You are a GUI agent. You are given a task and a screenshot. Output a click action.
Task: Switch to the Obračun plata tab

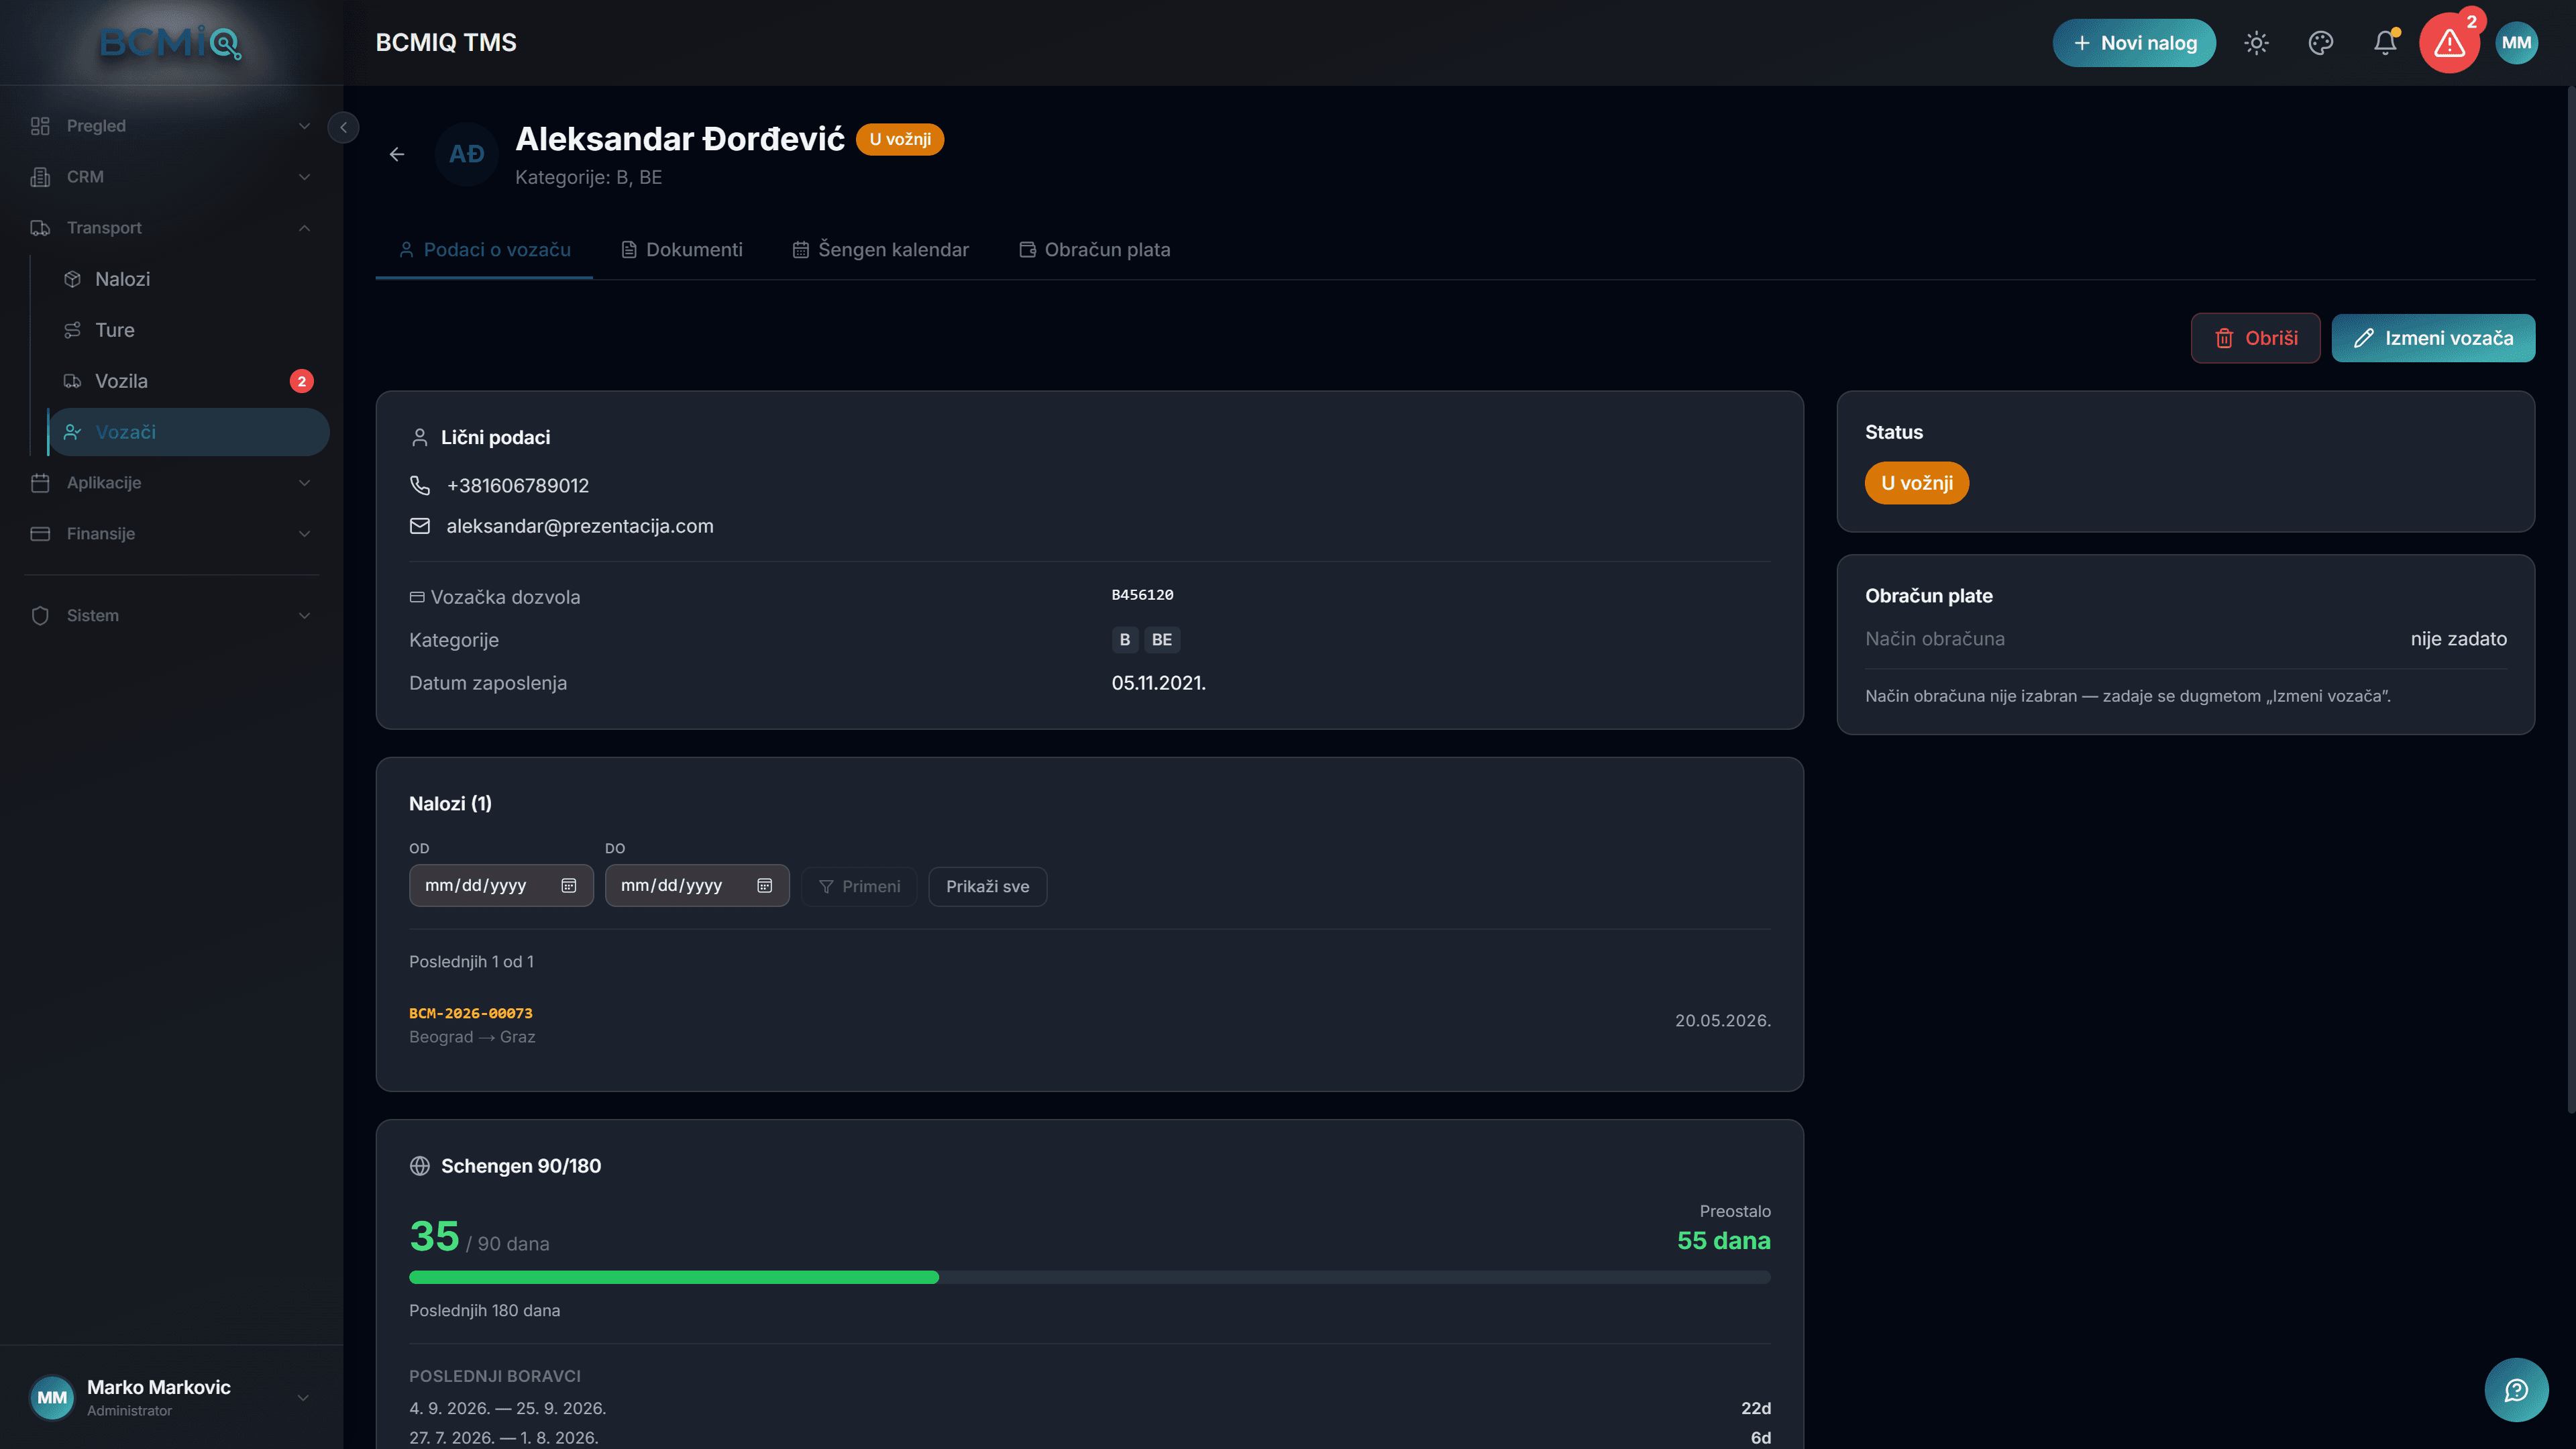[1095, 250]
